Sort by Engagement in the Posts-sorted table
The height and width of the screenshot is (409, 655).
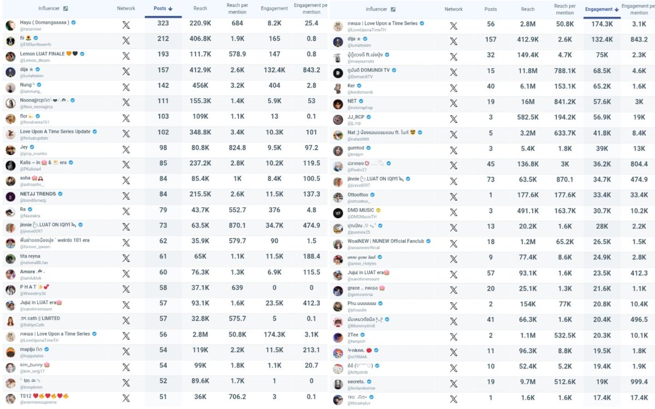click(274, 9)
